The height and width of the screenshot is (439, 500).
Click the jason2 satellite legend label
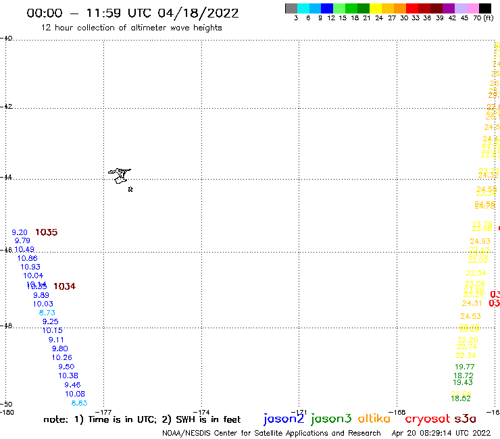tap(284, 419)
